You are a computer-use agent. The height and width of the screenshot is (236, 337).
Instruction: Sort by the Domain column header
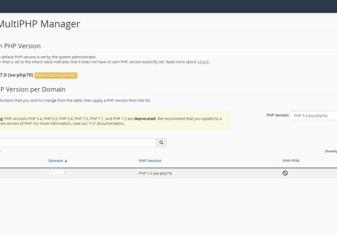[x=58, y=161]
